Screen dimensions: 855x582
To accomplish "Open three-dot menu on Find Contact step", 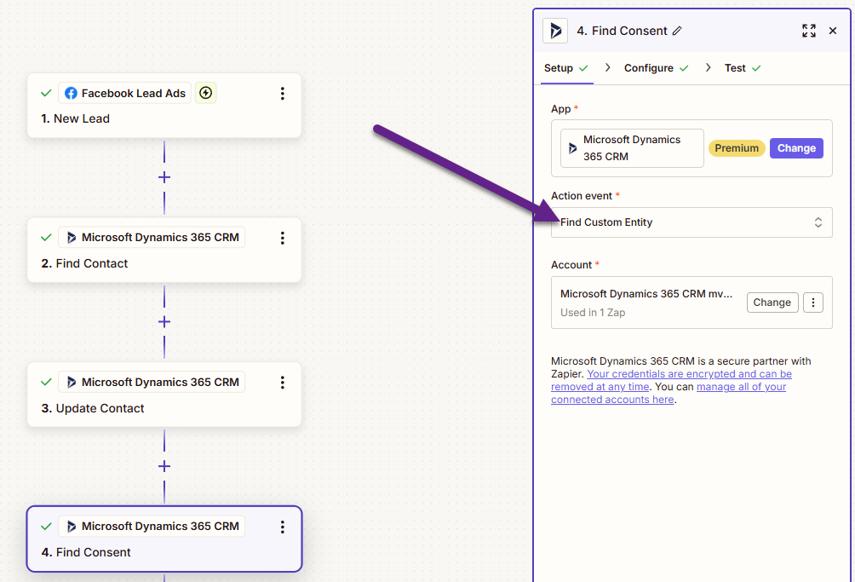I will pyautogui.click(x=283, y=238).
